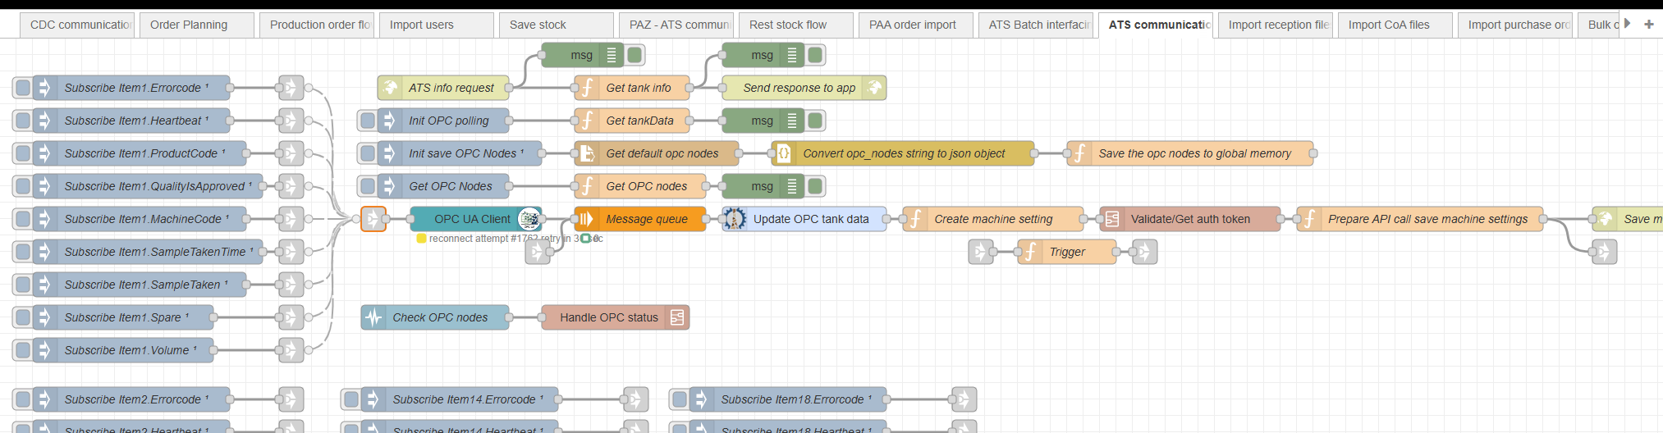Click file icon on Get default opc nodes

tap(587, 153)
